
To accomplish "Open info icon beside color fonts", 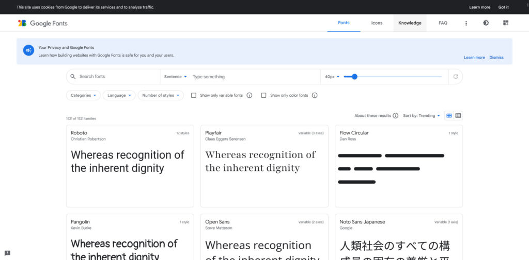I will click(x=315, y=96).
